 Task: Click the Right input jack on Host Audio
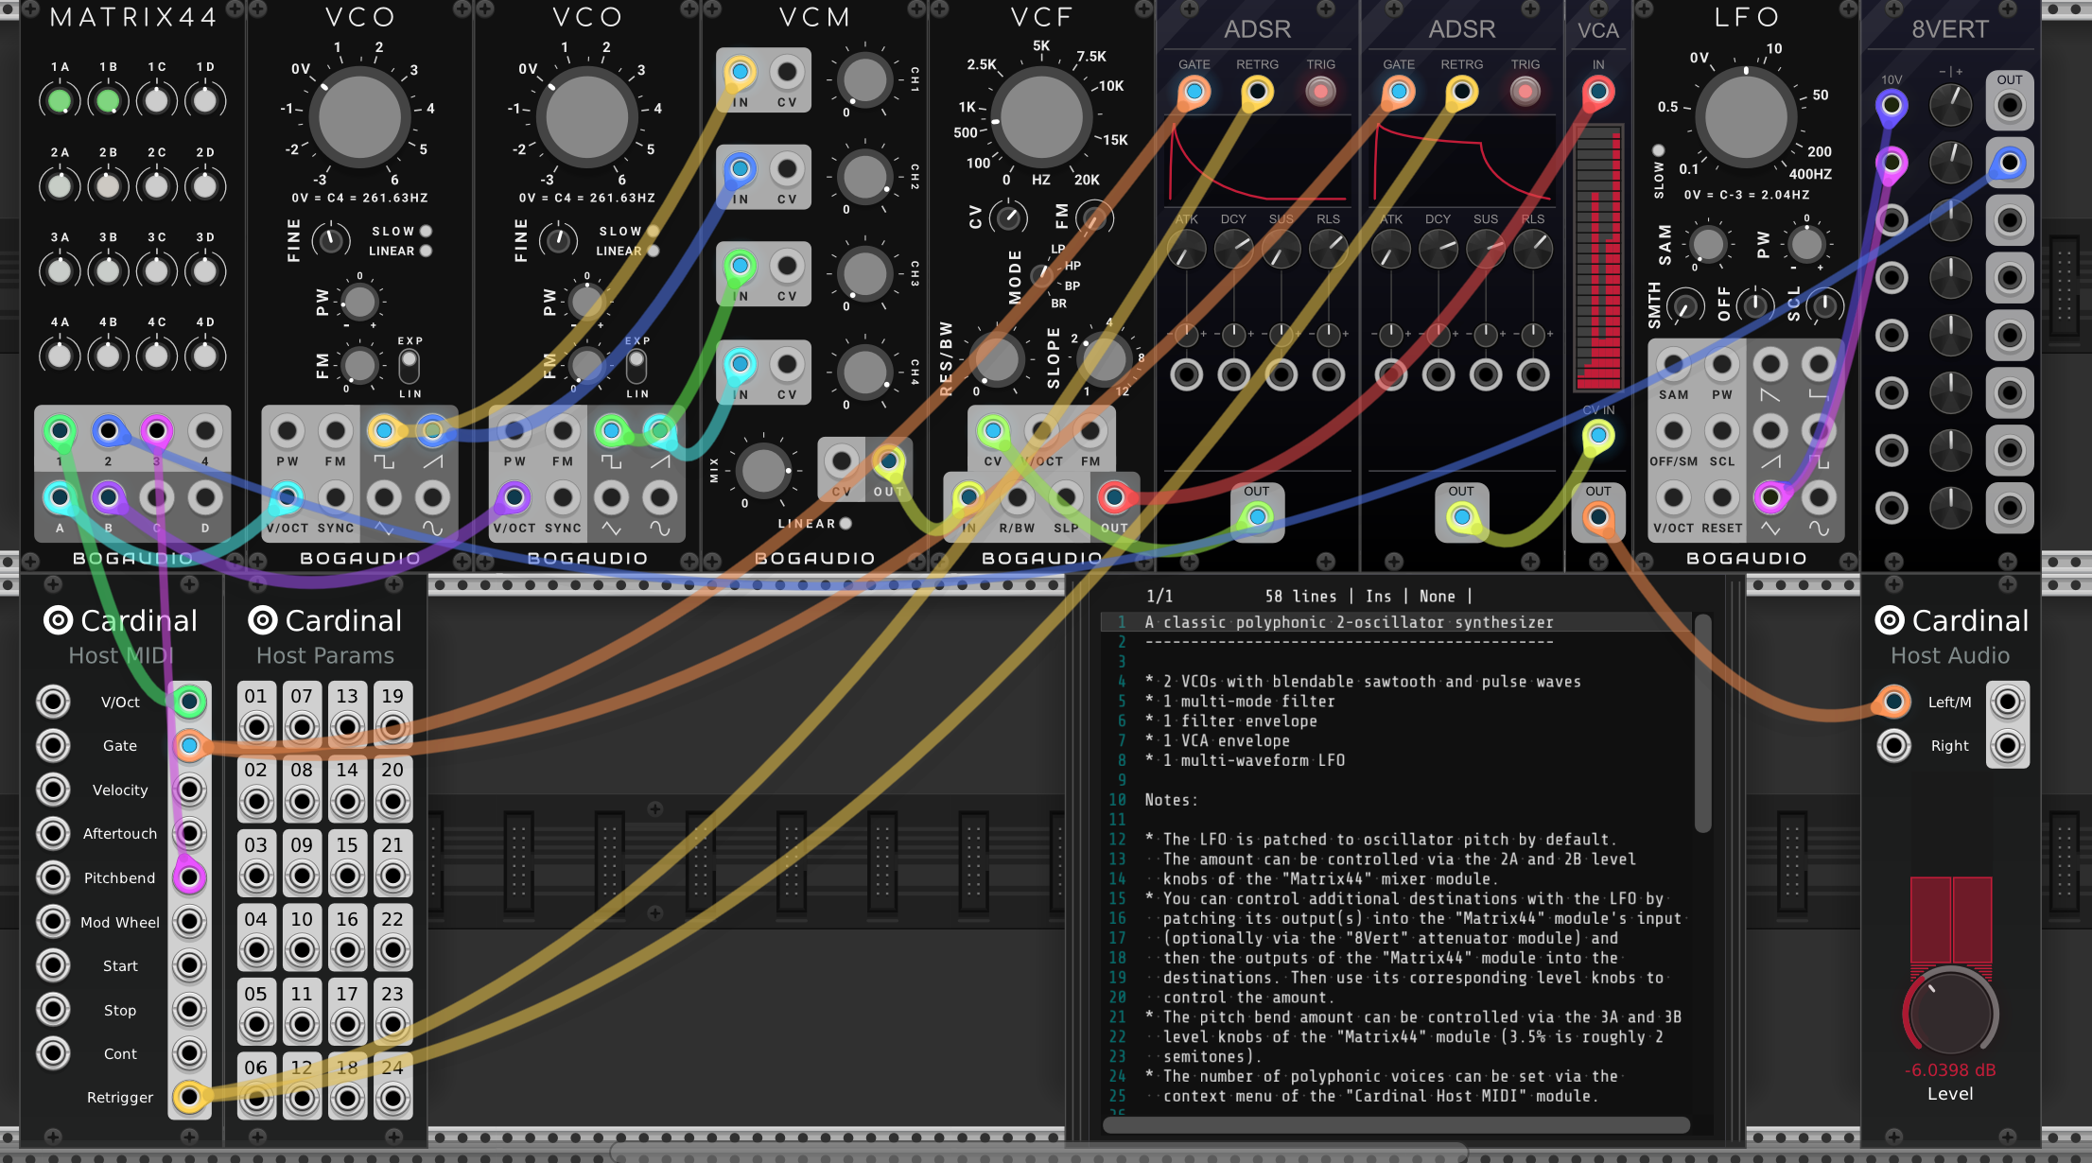pos(1893,746)
